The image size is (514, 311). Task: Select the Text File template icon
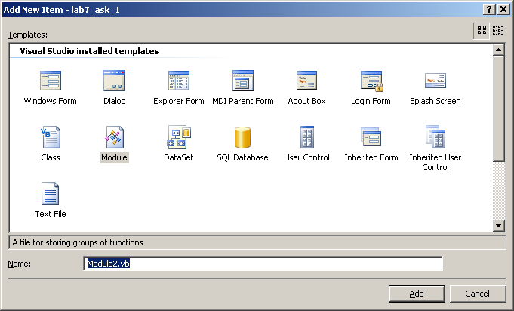pyautogui.click(x=50, y=194)
